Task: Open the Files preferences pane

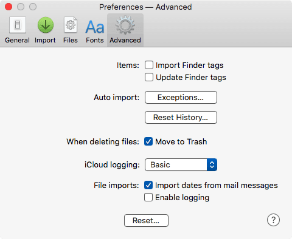Action: coord(71,30)
